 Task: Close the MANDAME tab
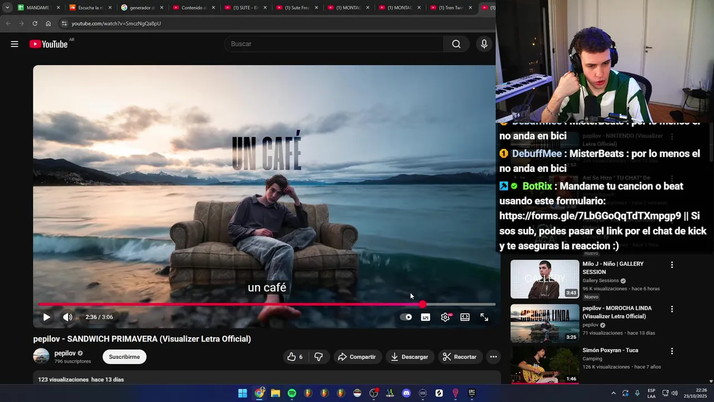(x=58, y=8)
